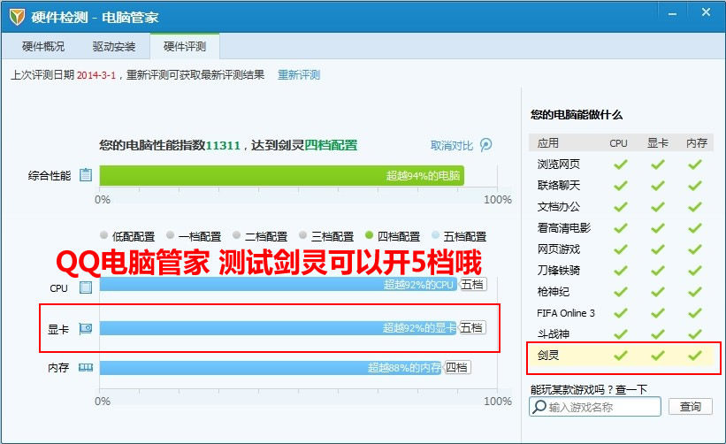Click the 内存 checkmark for 文档办公
This screenshot has height=444, width=726.
click(694, 206)
